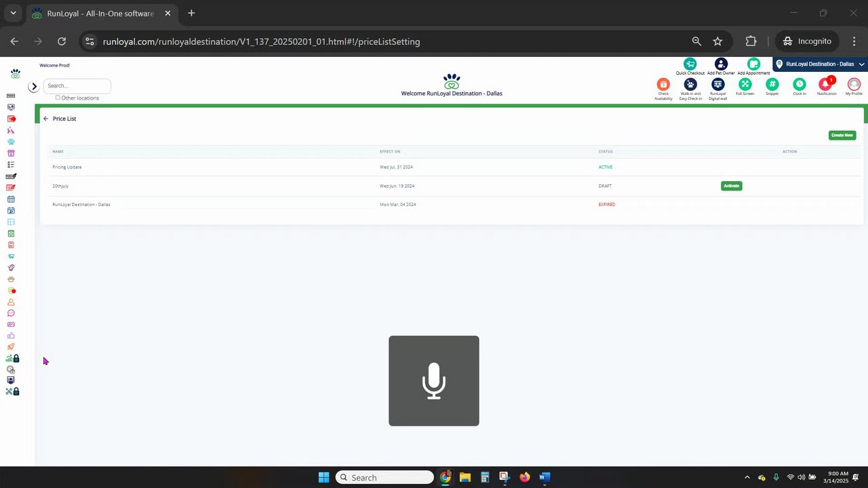Click the Incognito profile button

807,41
